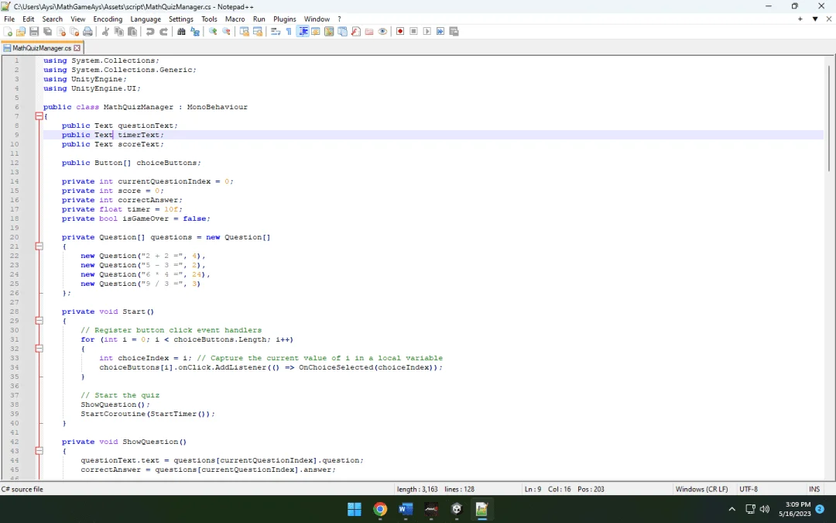Click the Save All toolbar icon
Viewport: 836px width, 523px height.
click(x=47, y=32)
